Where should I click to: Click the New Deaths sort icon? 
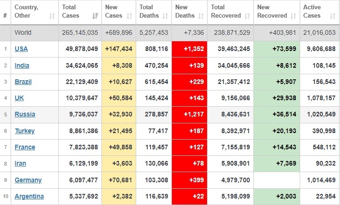(201, 16)
